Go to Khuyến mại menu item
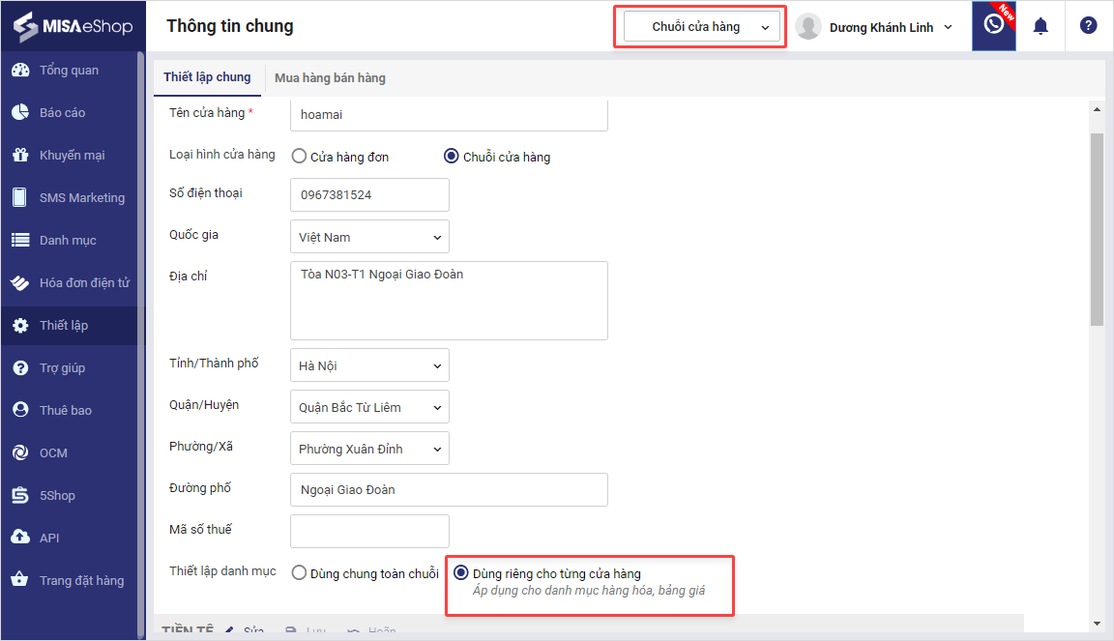This screenshot has width=1114, height=641. (73, 156)
